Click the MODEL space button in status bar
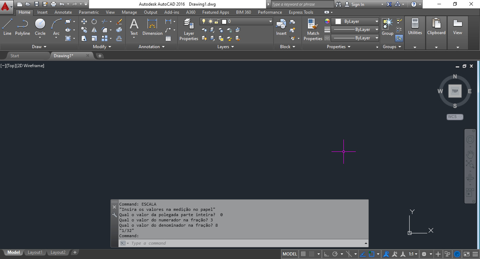Screen dimensions: 480x259 click(290, 254)
